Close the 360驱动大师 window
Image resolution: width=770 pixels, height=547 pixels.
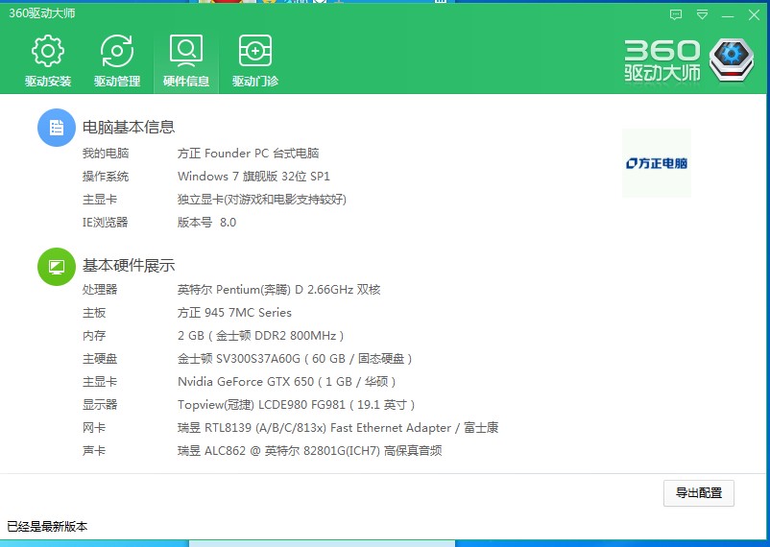pos(754,15)
